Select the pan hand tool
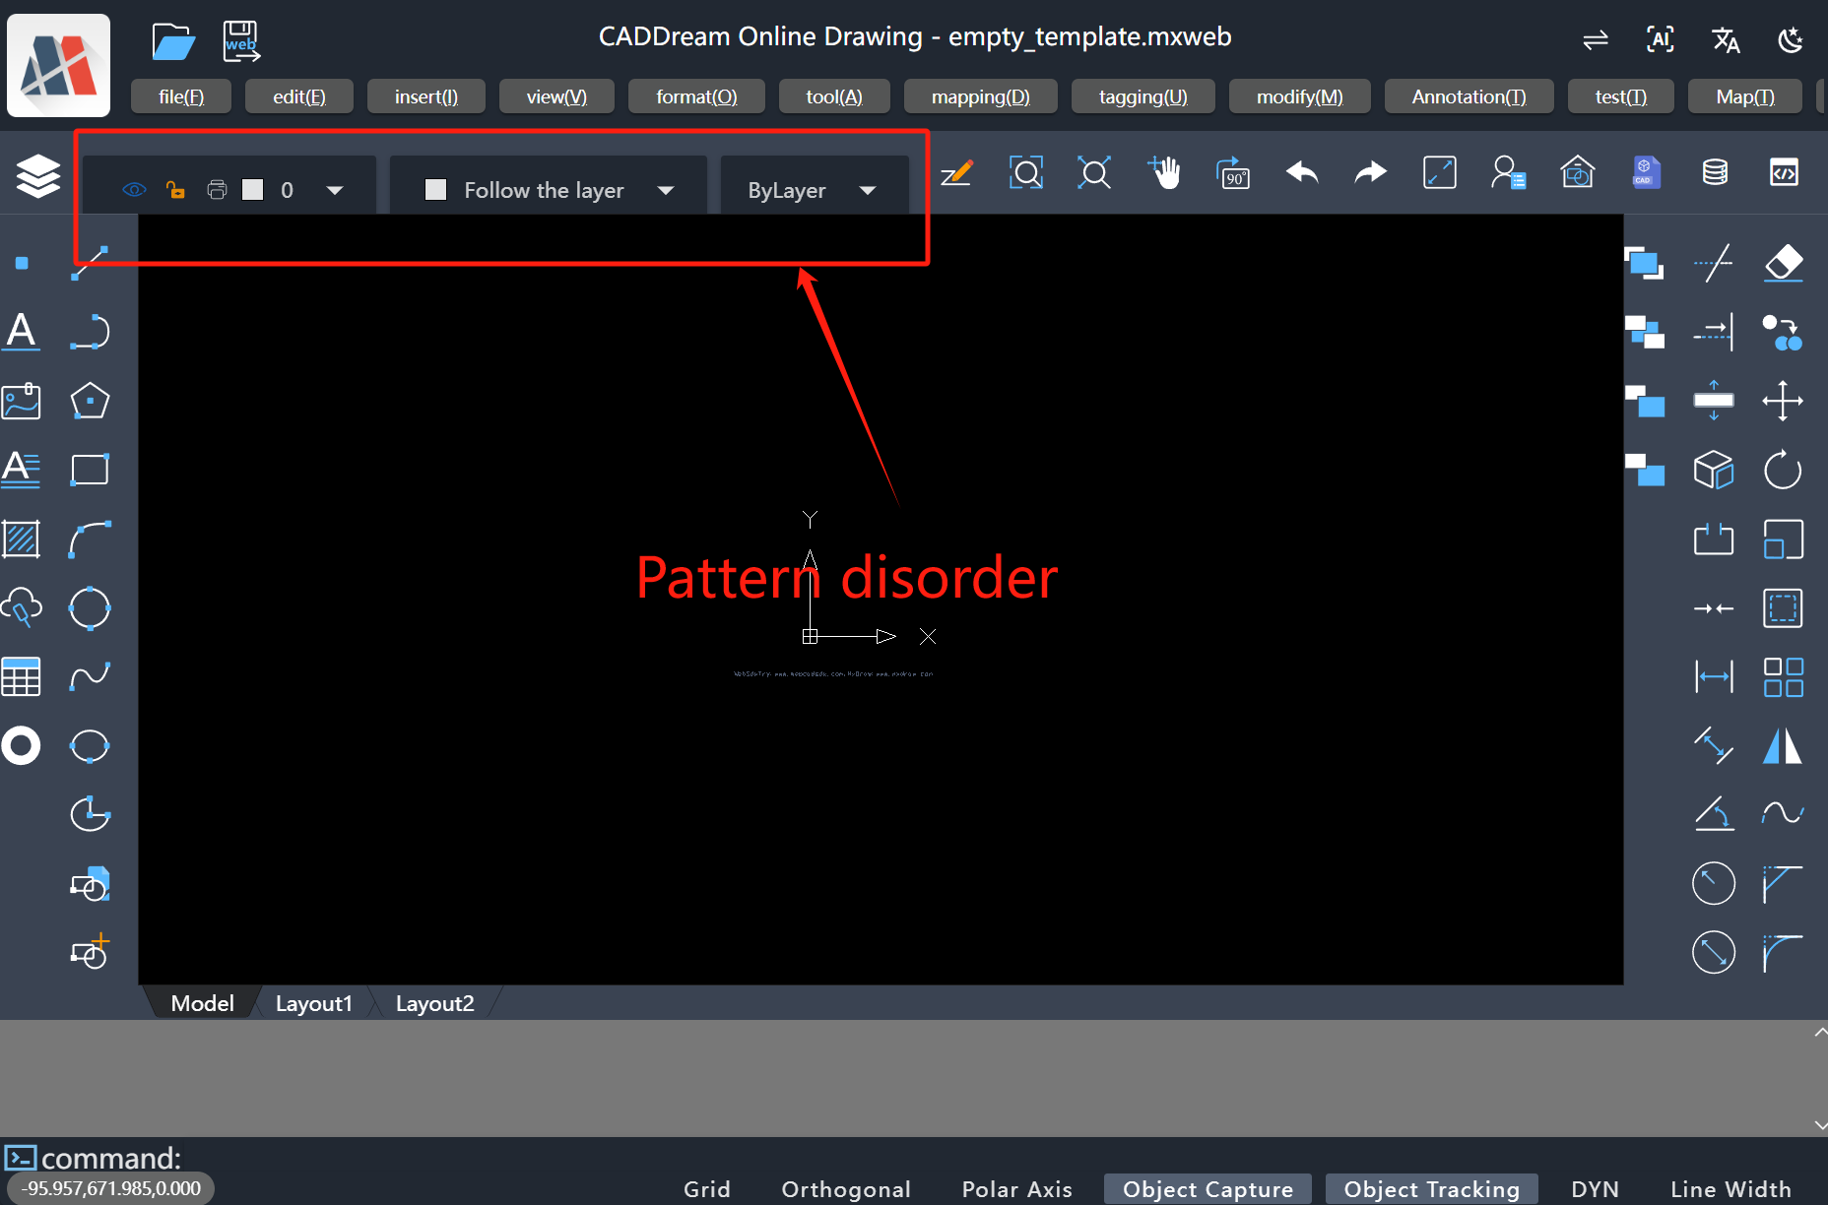1828x1205 pixels. tap(1164, 173)
